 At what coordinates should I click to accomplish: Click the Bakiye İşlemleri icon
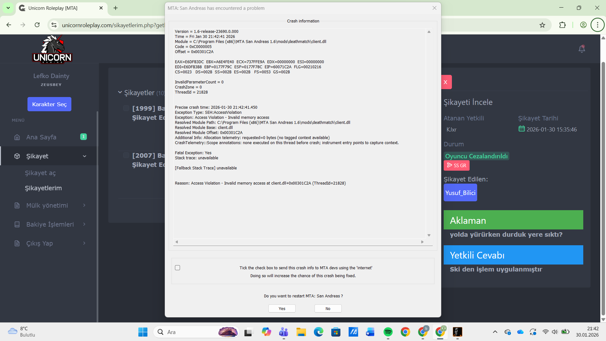17,224
